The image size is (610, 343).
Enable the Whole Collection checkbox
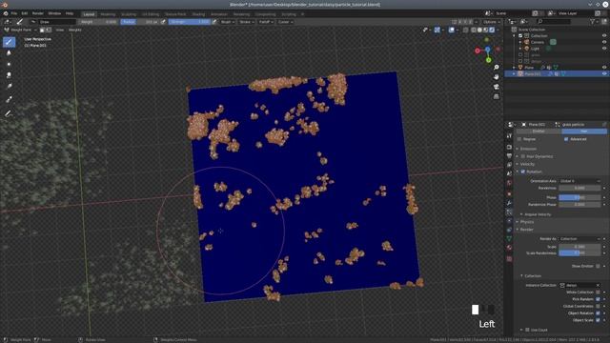598,293
